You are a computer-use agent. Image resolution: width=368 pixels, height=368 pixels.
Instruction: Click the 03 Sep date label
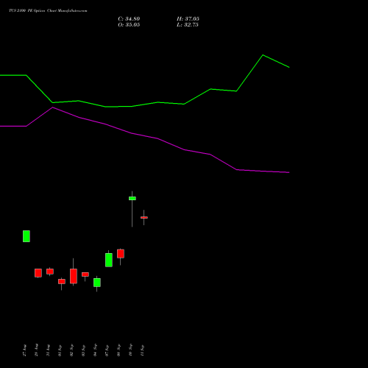[83, 350]
